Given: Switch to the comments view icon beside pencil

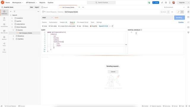Looking at the screenshot, I should click(182, 12).
